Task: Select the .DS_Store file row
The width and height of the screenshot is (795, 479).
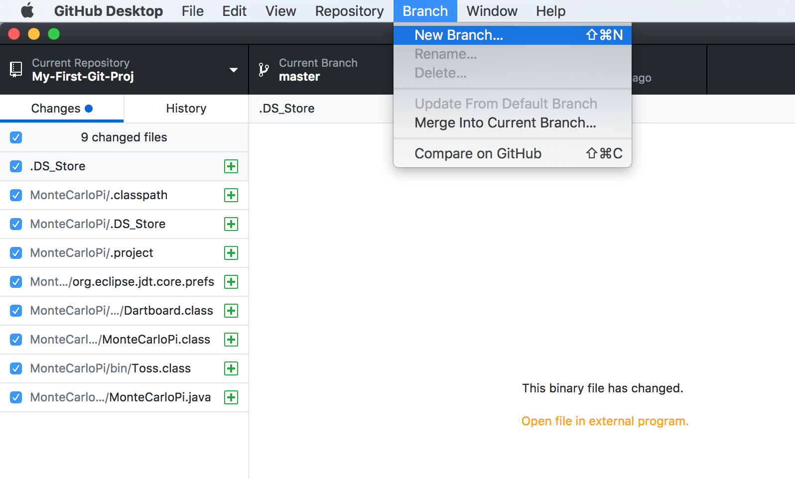Action: tap(124, 166)
